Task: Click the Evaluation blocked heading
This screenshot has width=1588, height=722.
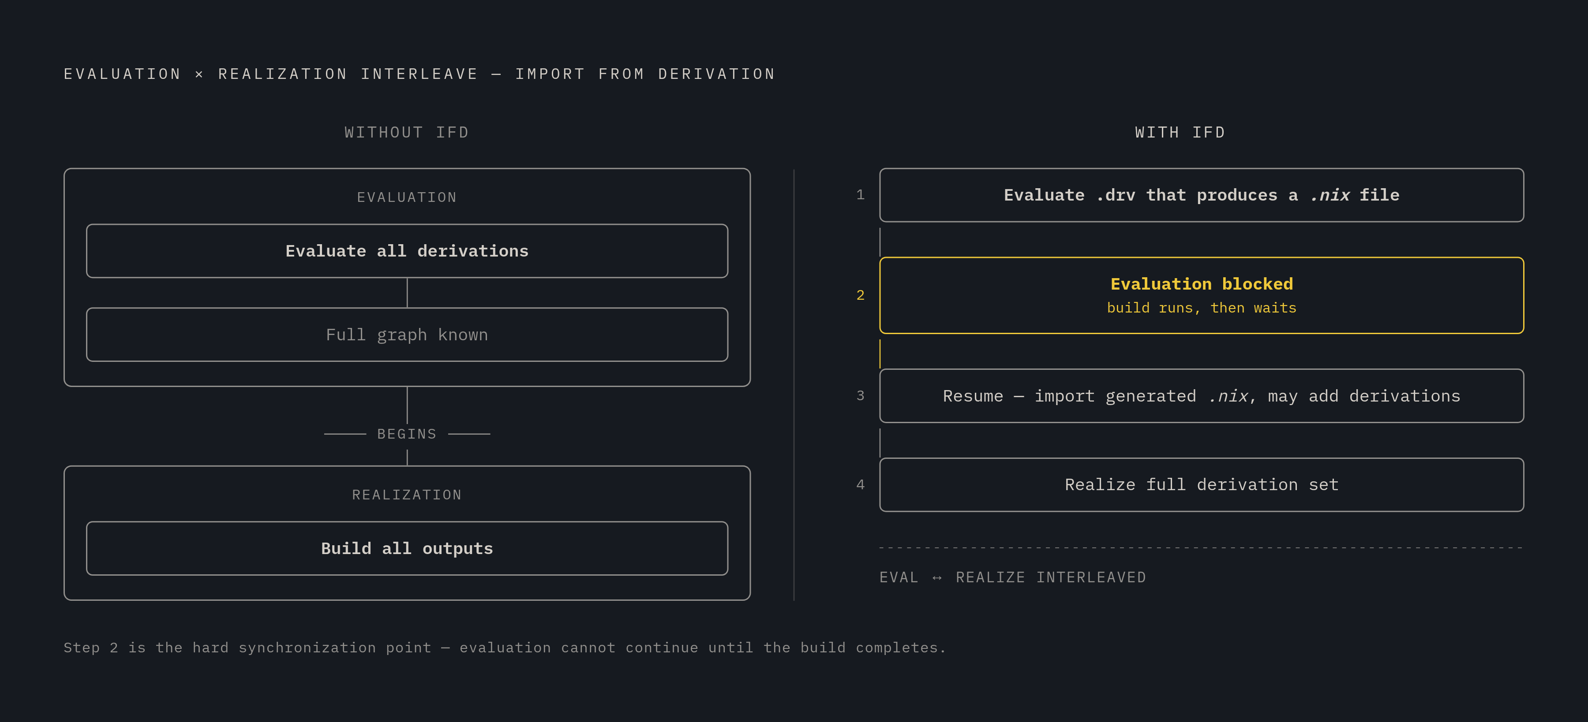Action: coord(1202,284)
